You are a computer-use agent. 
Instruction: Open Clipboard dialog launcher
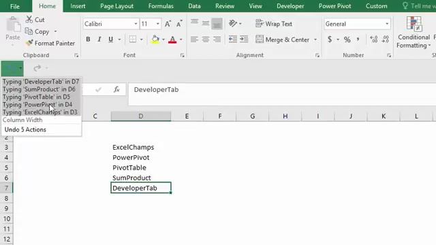[x=76, y=56]
